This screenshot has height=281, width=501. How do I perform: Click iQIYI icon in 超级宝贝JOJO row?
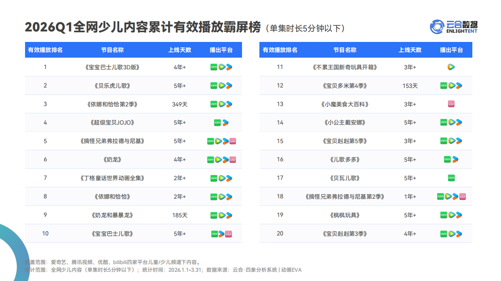217,123
